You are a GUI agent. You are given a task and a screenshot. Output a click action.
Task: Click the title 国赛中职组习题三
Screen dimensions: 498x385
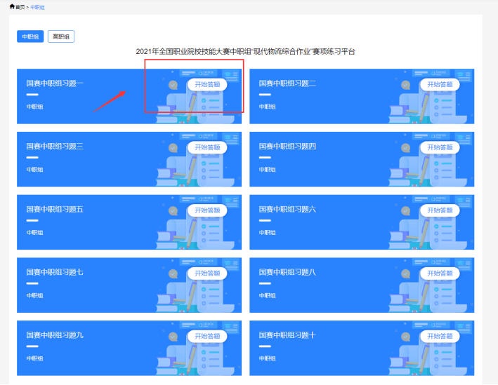tap(55, 146)
